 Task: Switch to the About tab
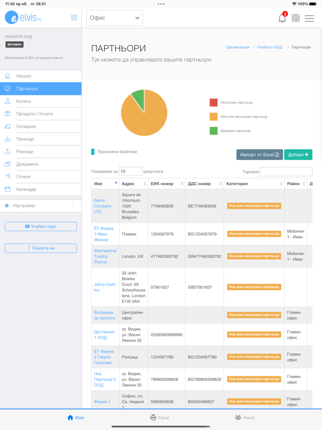pyautogui.click(x=245, y=418)
